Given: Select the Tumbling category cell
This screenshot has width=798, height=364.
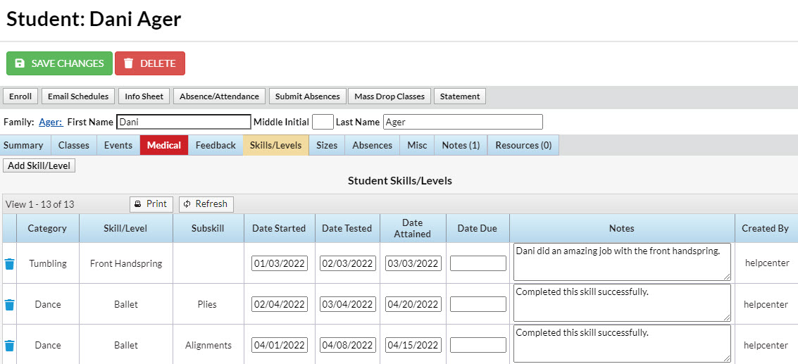Looking at the screenshot, I should click(47, 263).
